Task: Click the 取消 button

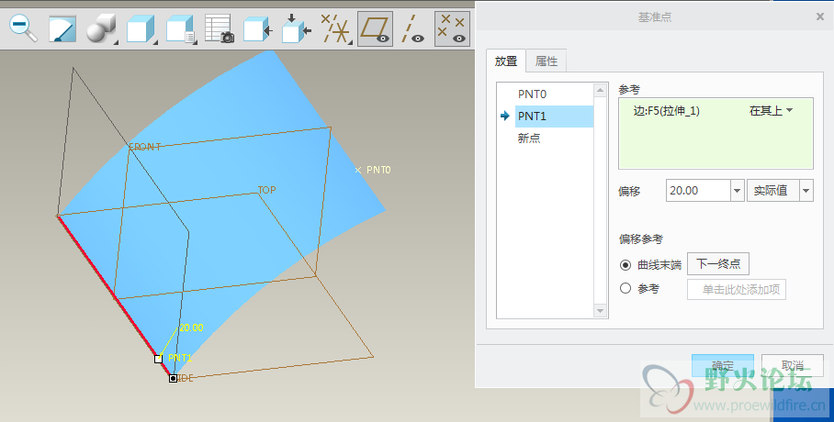Action: point(792,365)
